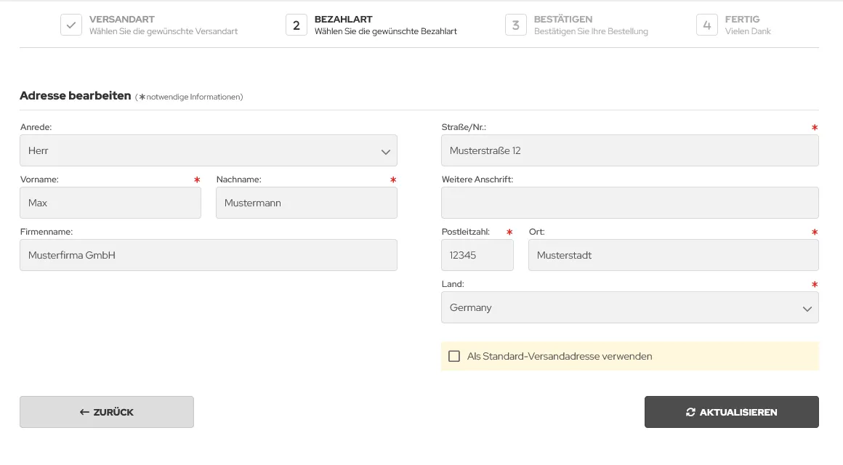The width and height of the screenshot is (843, 465).
Task: Click the Firmenname field with Musterfirma GmbH
Action: click(208, 255)
